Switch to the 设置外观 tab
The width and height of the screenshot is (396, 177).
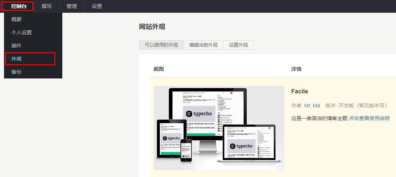(238, 45)
